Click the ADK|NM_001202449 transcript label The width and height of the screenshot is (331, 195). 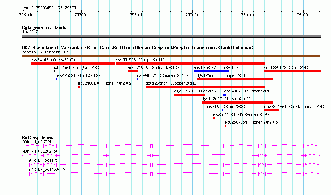click(x=47, y=170)
